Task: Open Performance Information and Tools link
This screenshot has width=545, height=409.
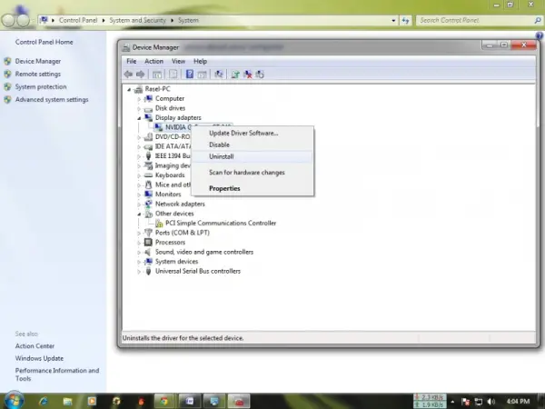Action: point(57,374)
